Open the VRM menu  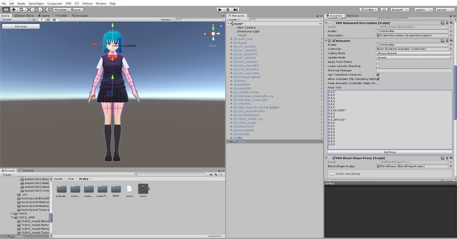tap(68, 3)
